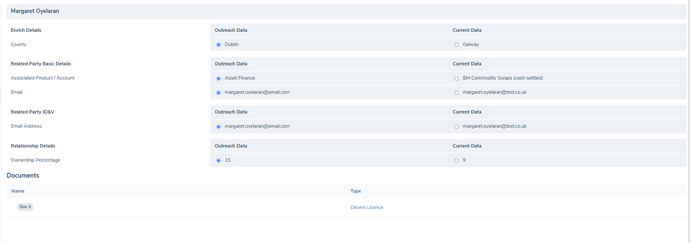Click Related Party Basic Details heading

pyautogui.click(x=41, y=64)
